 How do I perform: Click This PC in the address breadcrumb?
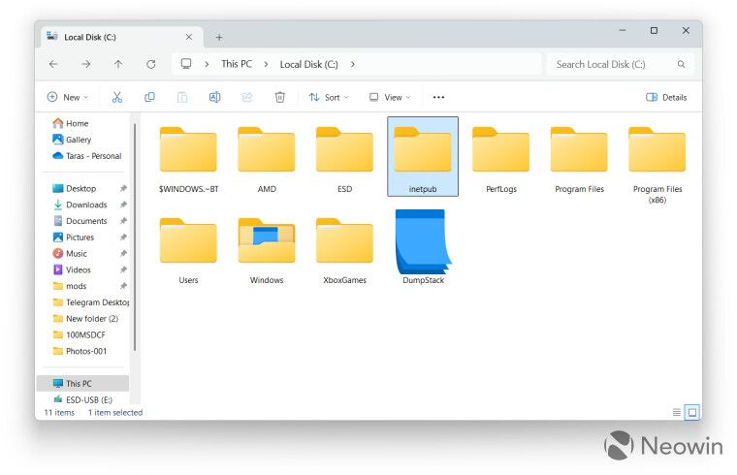[x=237, y=64]
